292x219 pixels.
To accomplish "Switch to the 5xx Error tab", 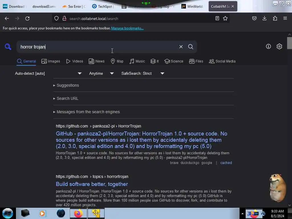I will tap(74, 6).
